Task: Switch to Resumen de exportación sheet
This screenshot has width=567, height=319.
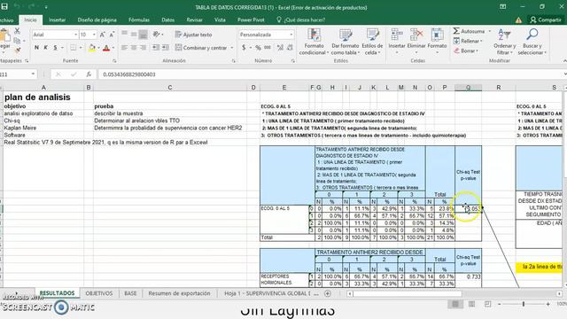Action: pyautogui.click(x=179, y=293)
